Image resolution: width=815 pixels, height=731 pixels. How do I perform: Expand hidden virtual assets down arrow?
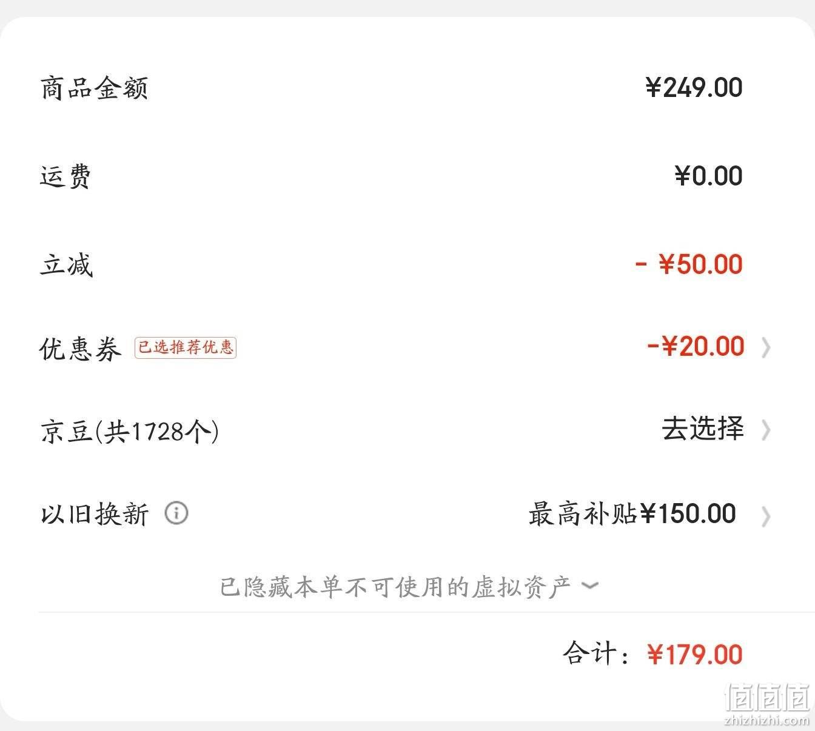pyautogui.click(x=589, y=586)
